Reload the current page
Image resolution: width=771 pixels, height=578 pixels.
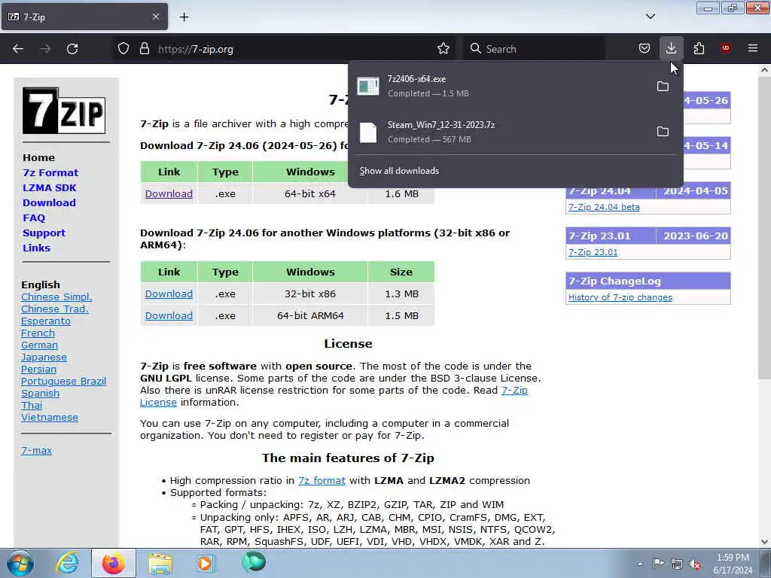click(x=72, y=49)
